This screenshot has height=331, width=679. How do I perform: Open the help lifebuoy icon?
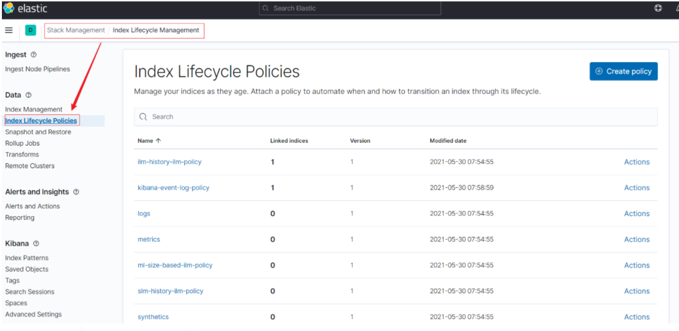pos(658,8)
